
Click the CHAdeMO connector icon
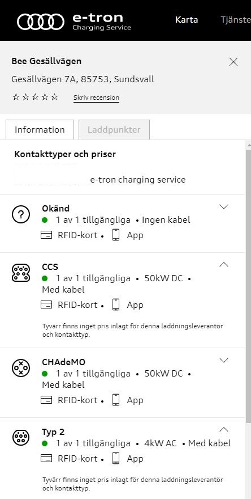click(x=21, y=368)
